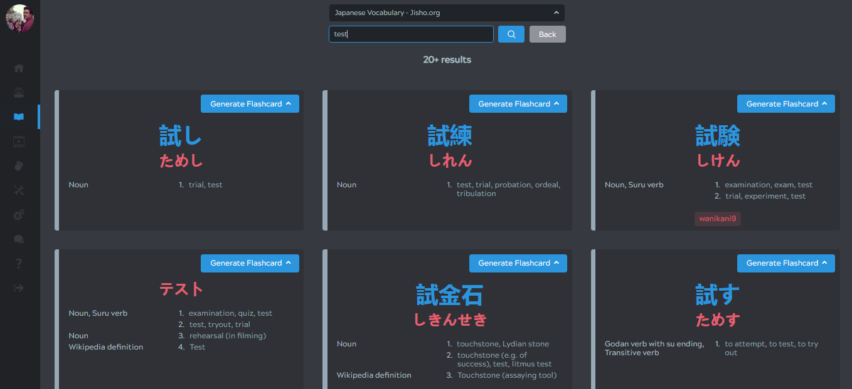Click "Wikipedia definition" label in テスト card
852x389 pixels.
105,347
